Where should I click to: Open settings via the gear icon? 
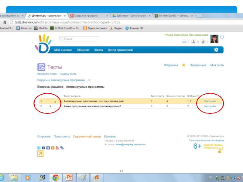(x=216, y=50)
